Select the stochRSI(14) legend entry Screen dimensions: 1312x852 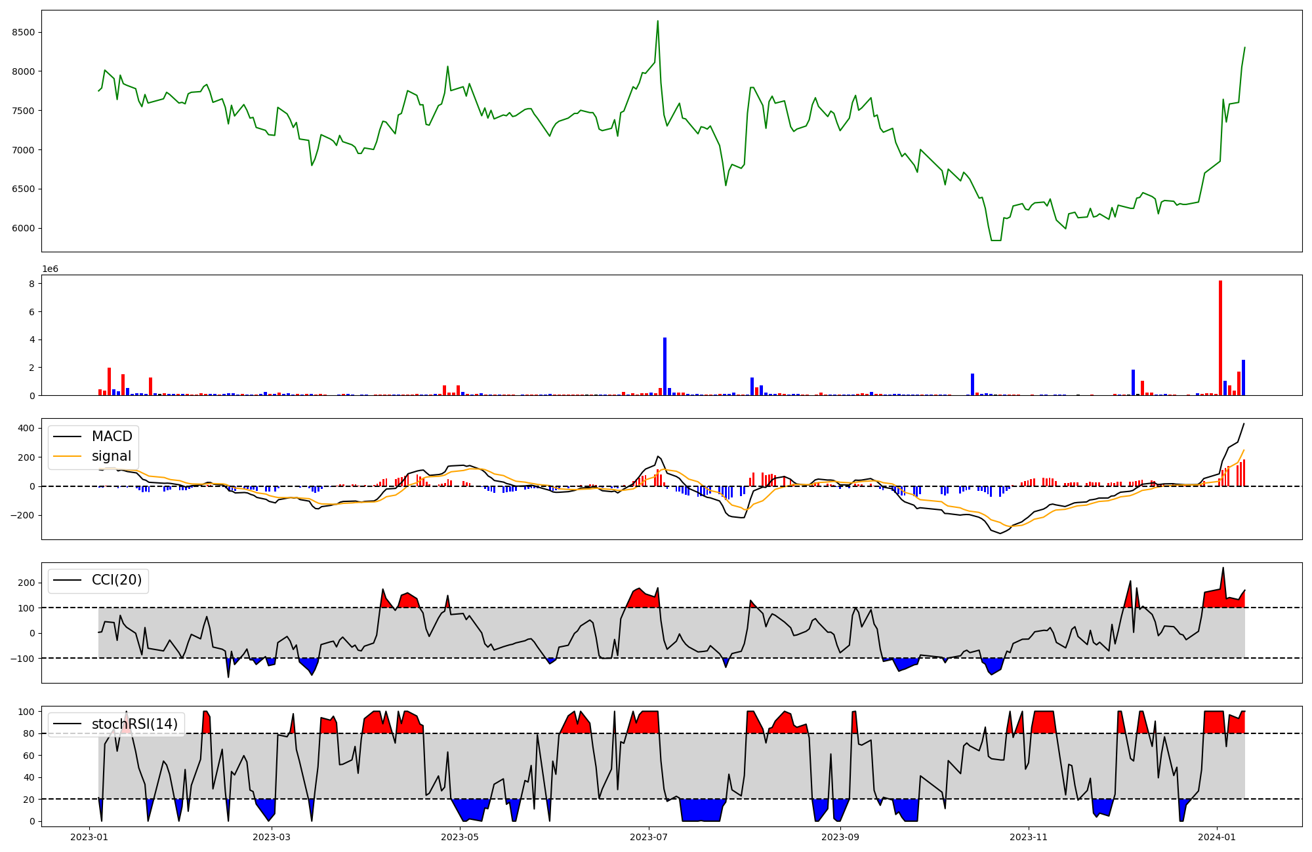134,724
